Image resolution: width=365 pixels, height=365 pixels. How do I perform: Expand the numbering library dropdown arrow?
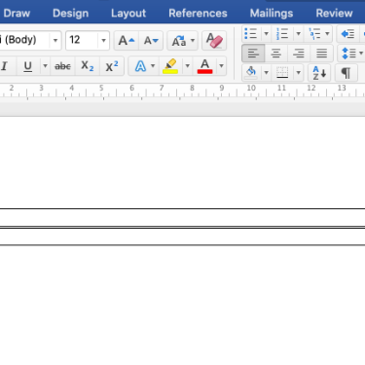pos(298,34)
